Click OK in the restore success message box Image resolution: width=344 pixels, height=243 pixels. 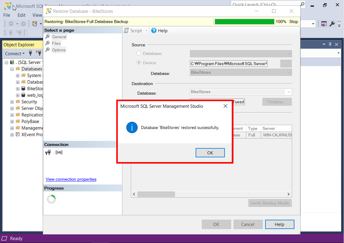pyautogui.click(x=210, y=153)
